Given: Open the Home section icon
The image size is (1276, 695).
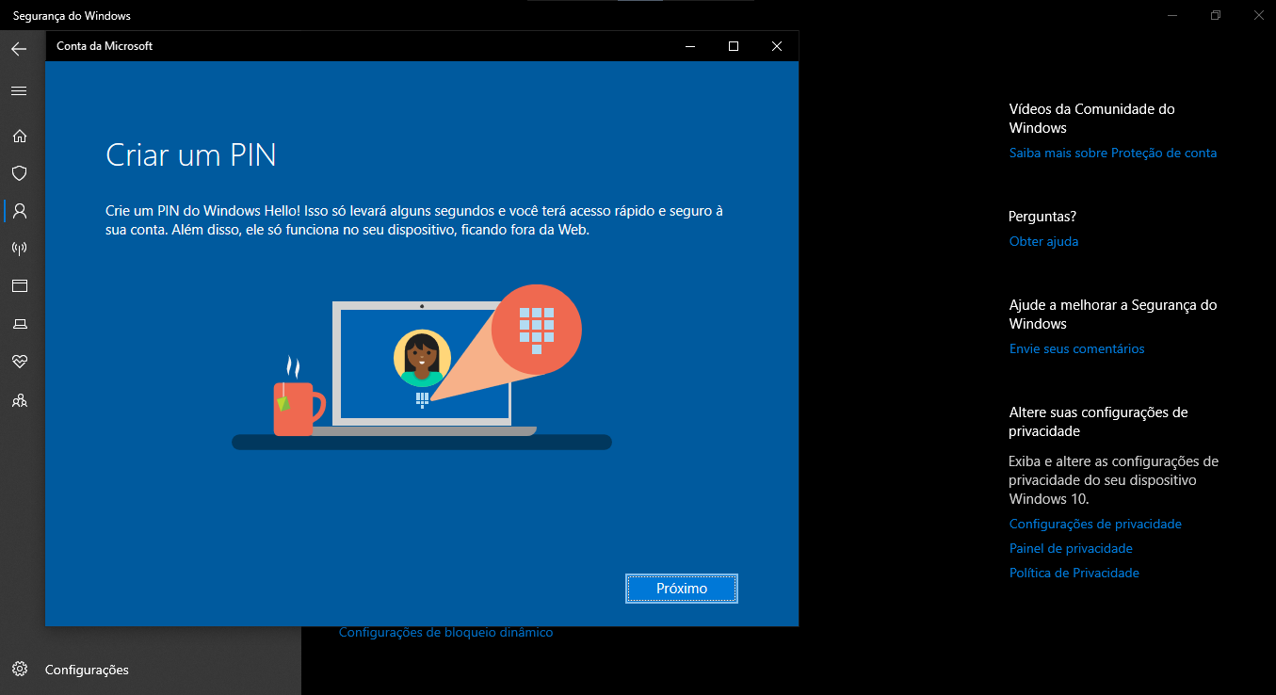Looking at the screenshot, I should point(19,136).
